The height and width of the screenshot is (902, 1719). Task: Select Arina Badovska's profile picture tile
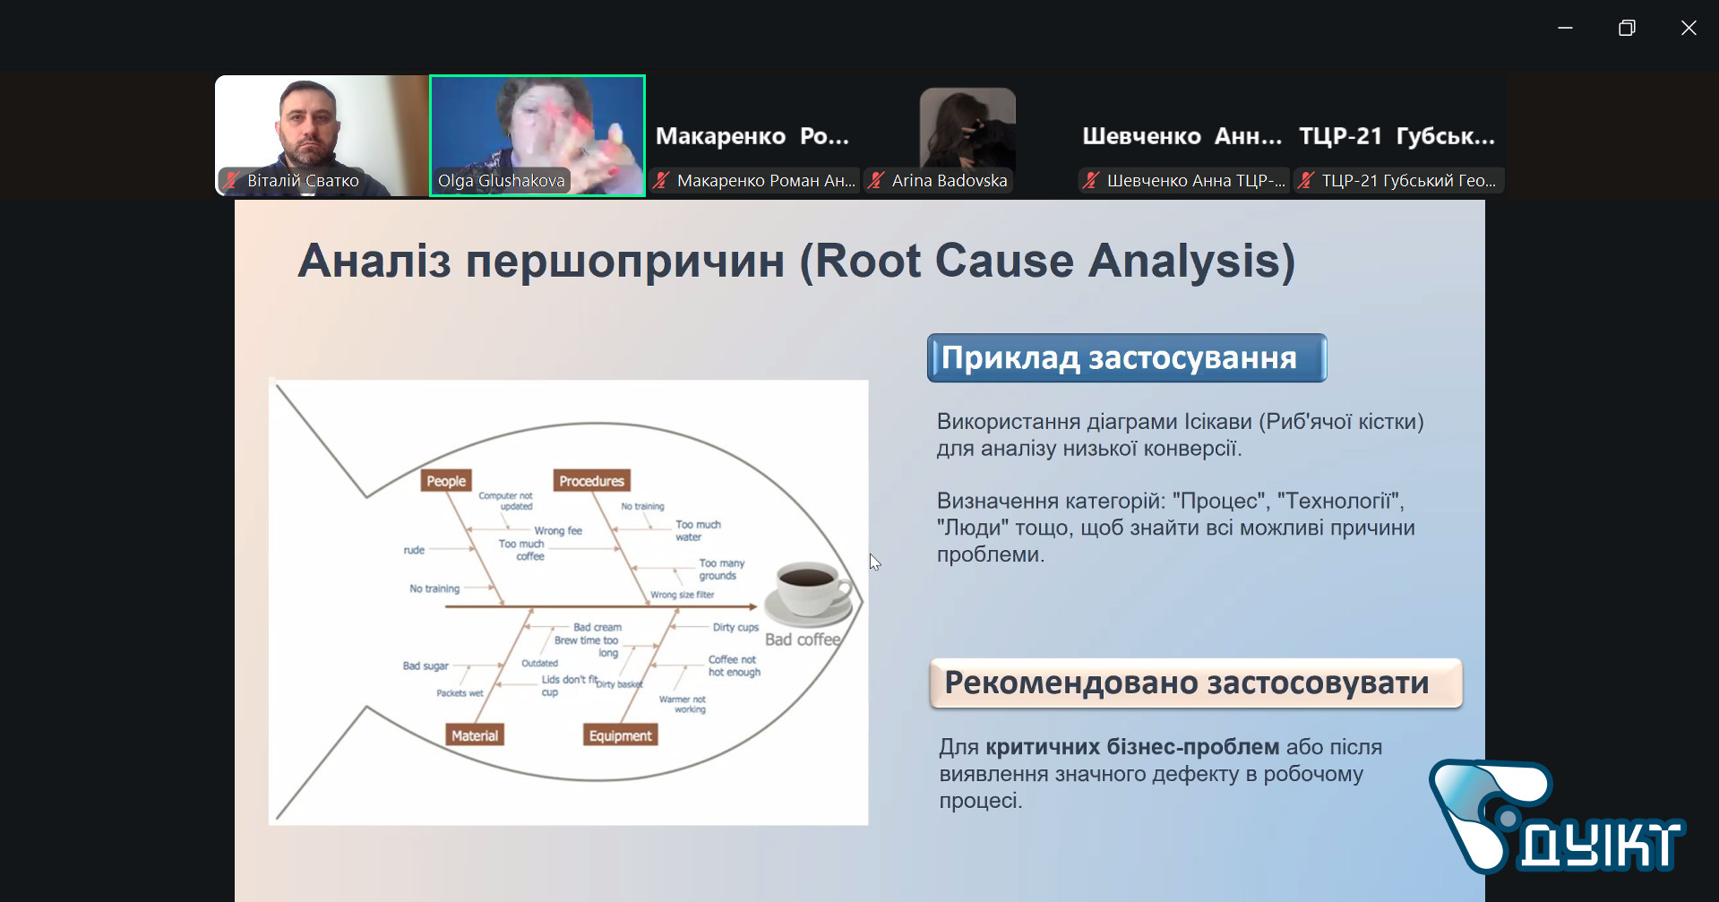click(967, 125)
